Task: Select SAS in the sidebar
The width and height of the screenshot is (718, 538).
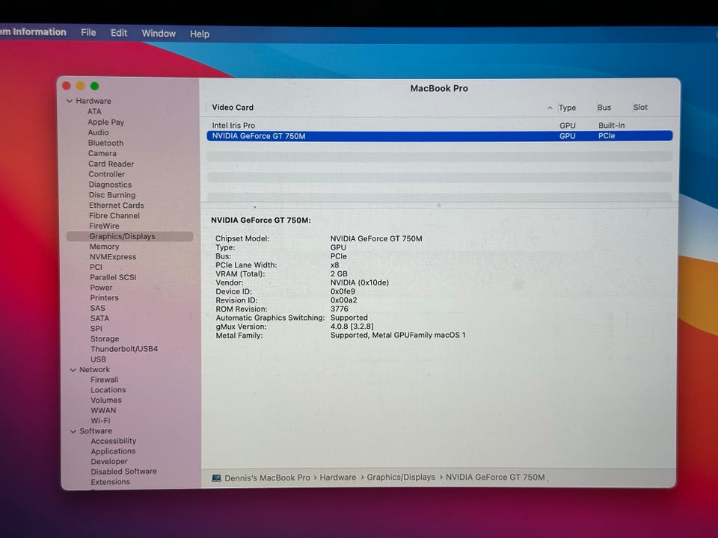Action: [97, 309]
